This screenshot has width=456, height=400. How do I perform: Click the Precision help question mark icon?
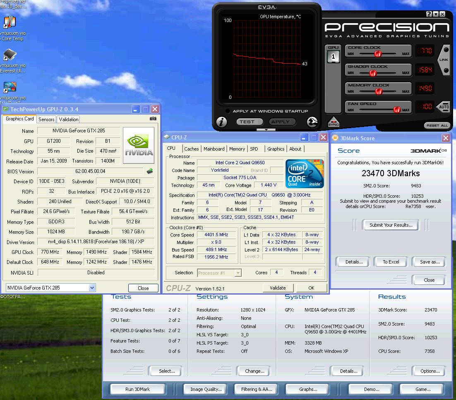click(x=429, y=14)
